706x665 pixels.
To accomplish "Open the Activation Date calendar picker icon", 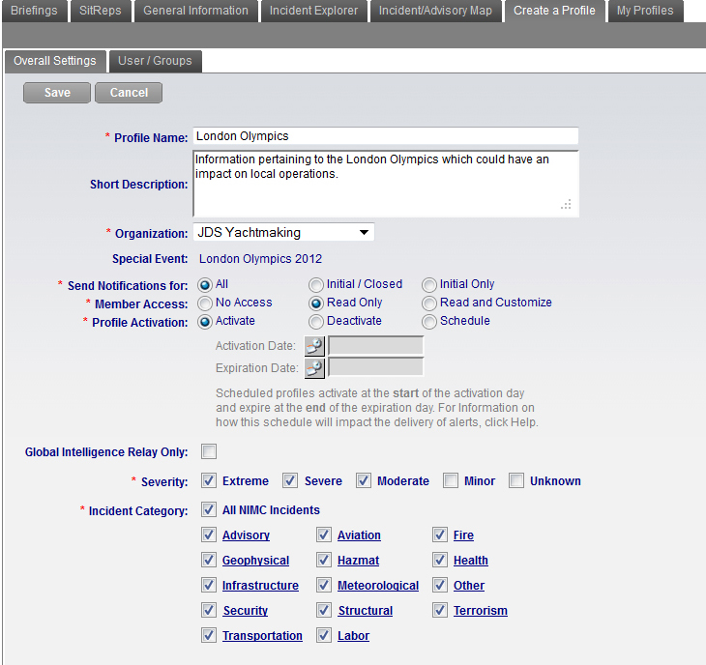I will point(314,346).
